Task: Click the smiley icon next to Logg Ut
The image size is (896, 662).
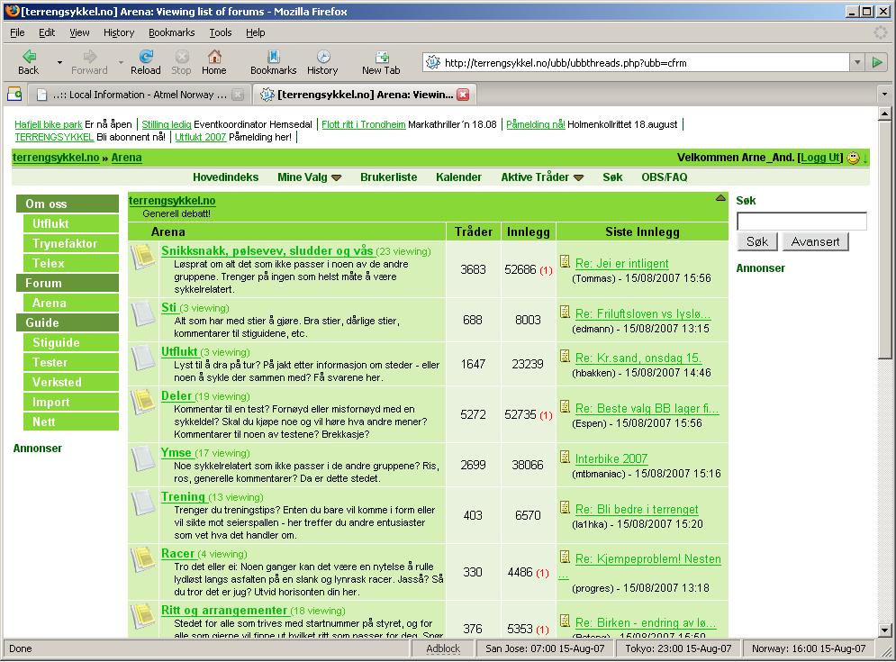Action: coord(853,158)
